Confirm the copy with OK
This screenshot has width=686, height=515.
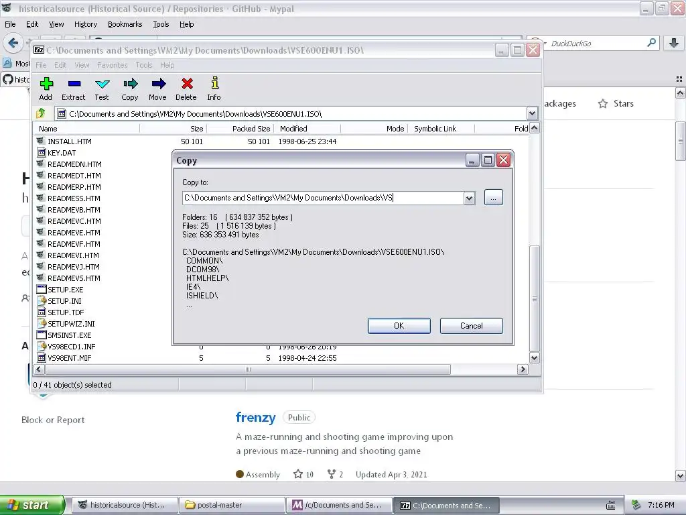[x=399, y=326]
